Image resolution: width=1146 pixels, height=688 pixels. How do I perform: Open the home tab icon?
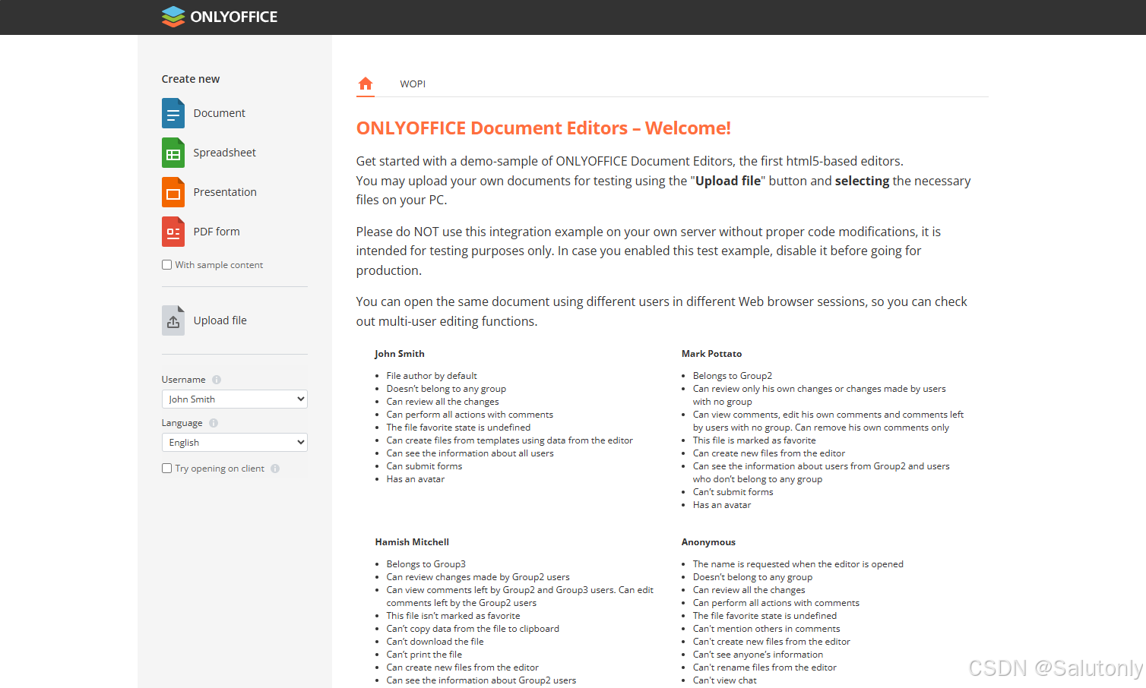click(x=366, y=84)
